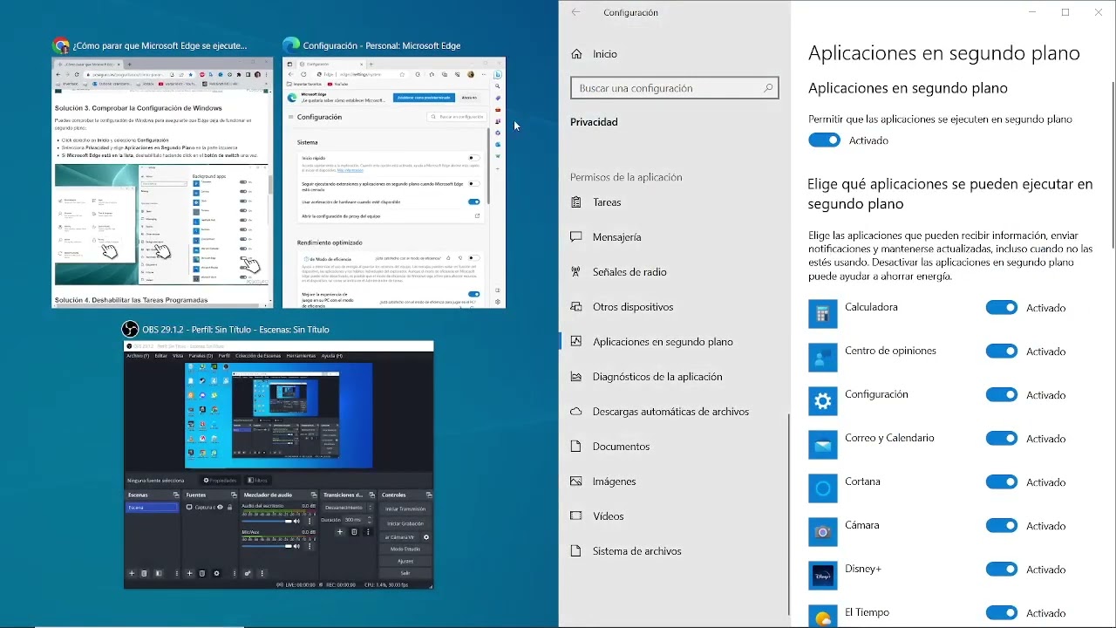This screenshot has width=1116, height=628.
Task: Click the Disney+ app name text
Action: [863, 569]
